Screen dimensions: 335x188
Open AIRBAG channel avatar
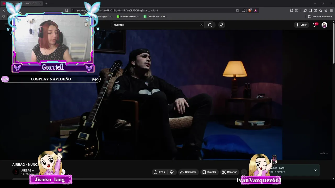tap(16, 172)
